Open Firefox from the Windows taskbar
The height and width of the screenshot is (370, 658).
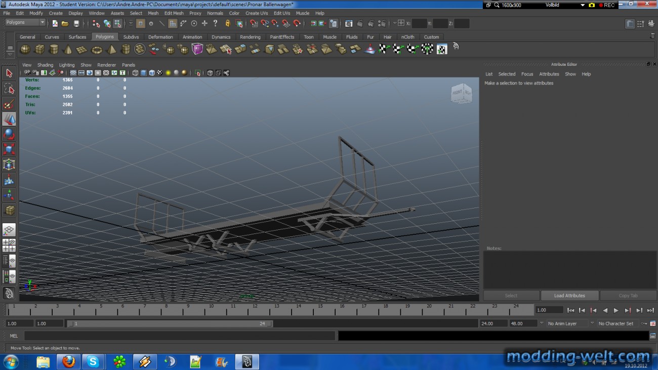point(68,361)
